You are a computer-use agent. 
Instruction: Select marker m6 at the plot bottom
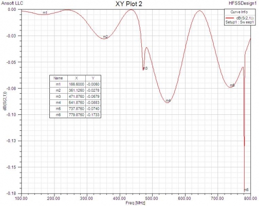[246, 190]
